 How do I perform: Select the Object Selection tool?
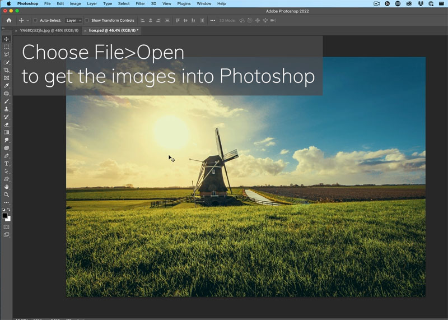click(6, 62)
